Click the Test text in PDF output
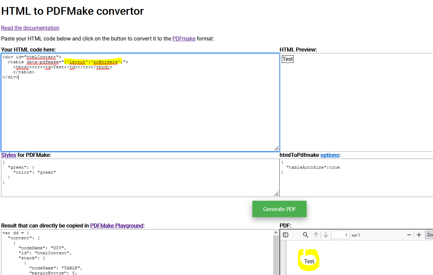This screenshot has height=275, width=433. (x=309, y=261)
